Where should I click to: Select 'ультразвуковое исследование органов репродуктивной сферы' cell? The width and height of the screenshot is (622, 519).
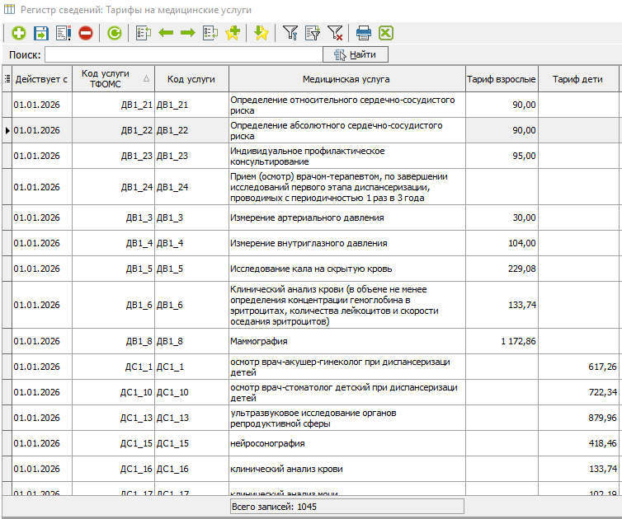(346, 418)
